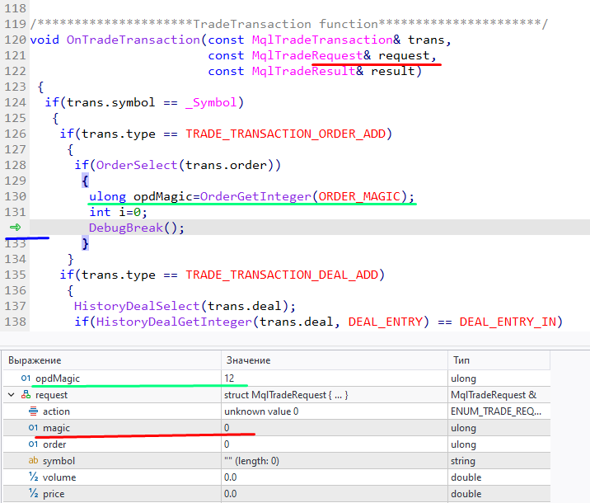Viewport: 590px width, 503px height.
Task: Click 'struct MqlTradeRequest { ... }' value
Action: (286, 395)
